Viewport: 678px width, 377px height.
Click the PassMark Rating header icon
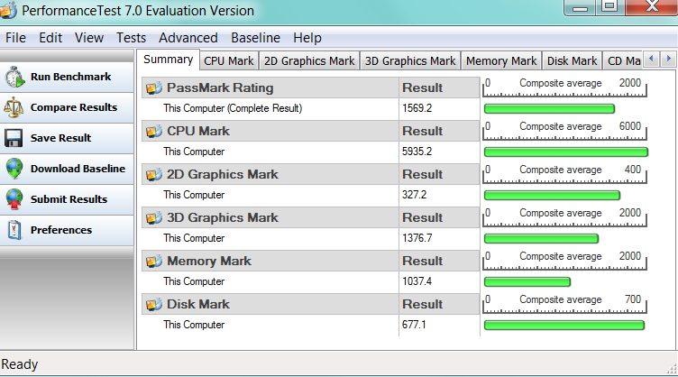[x=154, y=87]
